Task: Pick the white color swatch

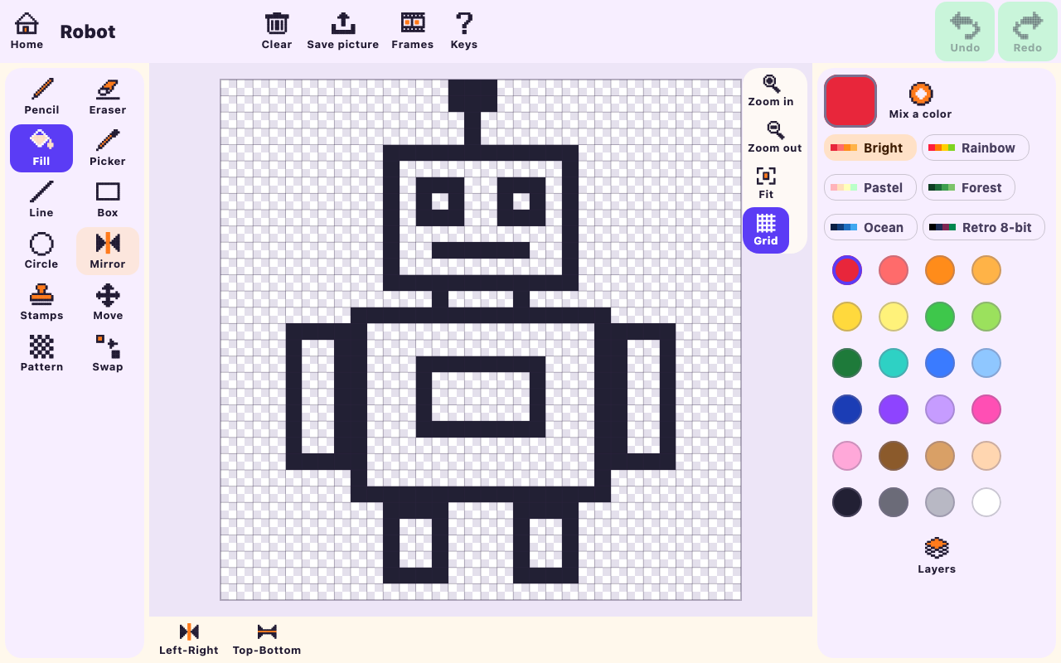Action: tap(986, 502)
